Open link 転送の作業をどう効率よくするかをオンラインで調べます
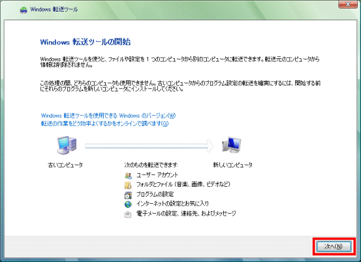Screen dimensions: 361x262 [x=104, y=123]
